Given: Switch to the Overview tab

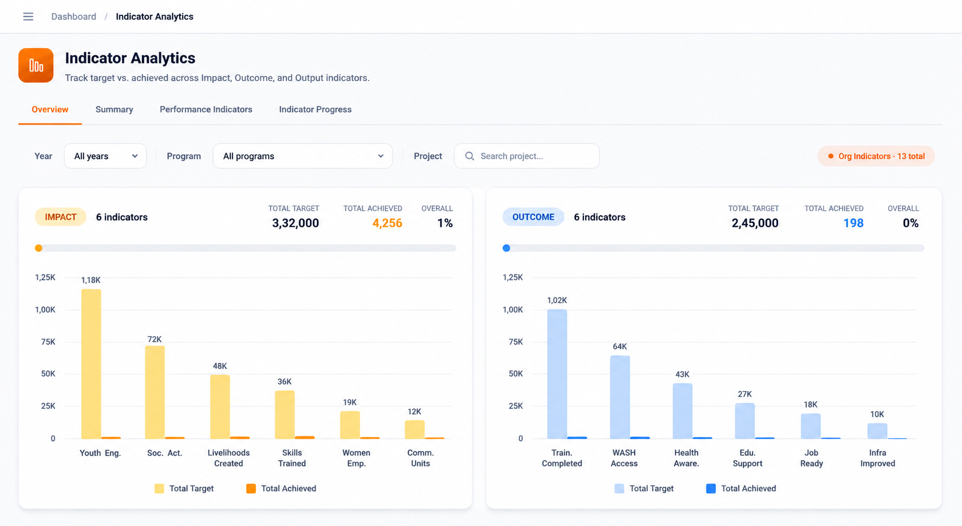Looking at the screenshot, I should tap(50, 109).
